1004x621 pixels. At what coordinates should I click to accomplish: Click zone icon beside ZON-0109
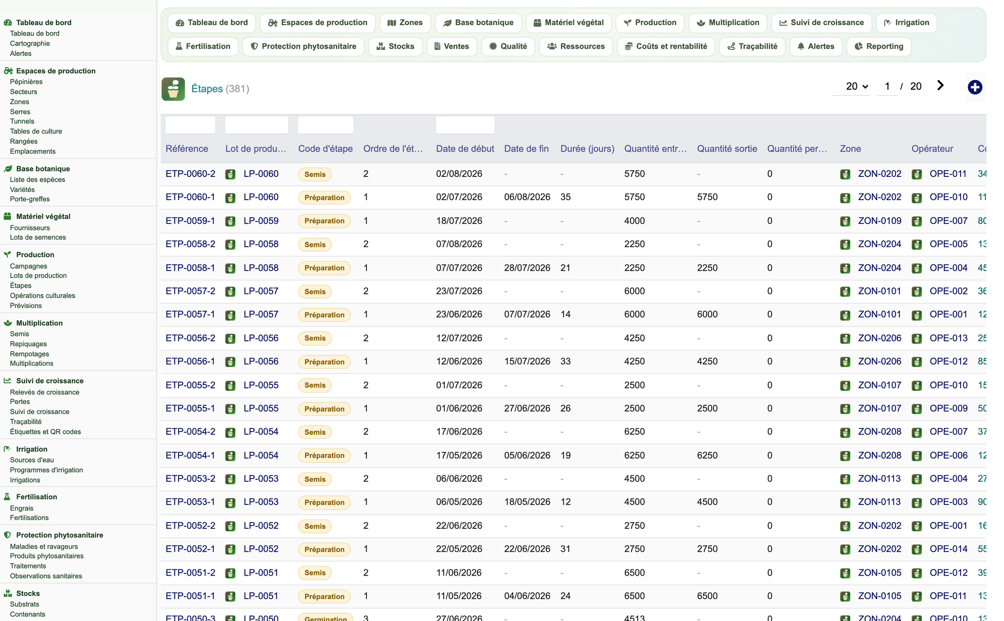[845, 221]
